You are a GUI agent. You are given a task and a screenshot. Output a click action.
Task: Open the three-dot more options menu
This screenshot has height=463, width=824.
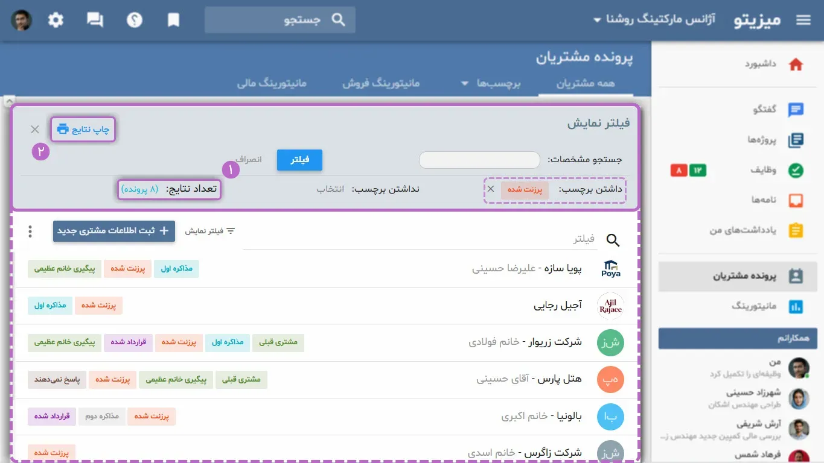pyautogui.click(x=30, y=231)
